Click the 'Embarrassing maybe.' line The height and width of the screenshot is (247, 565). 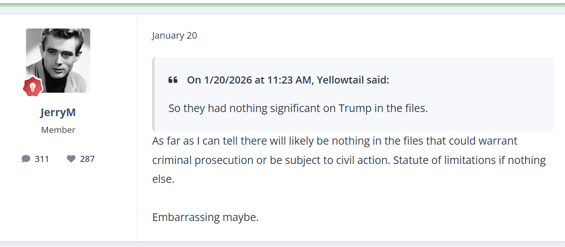click(206, 217)
